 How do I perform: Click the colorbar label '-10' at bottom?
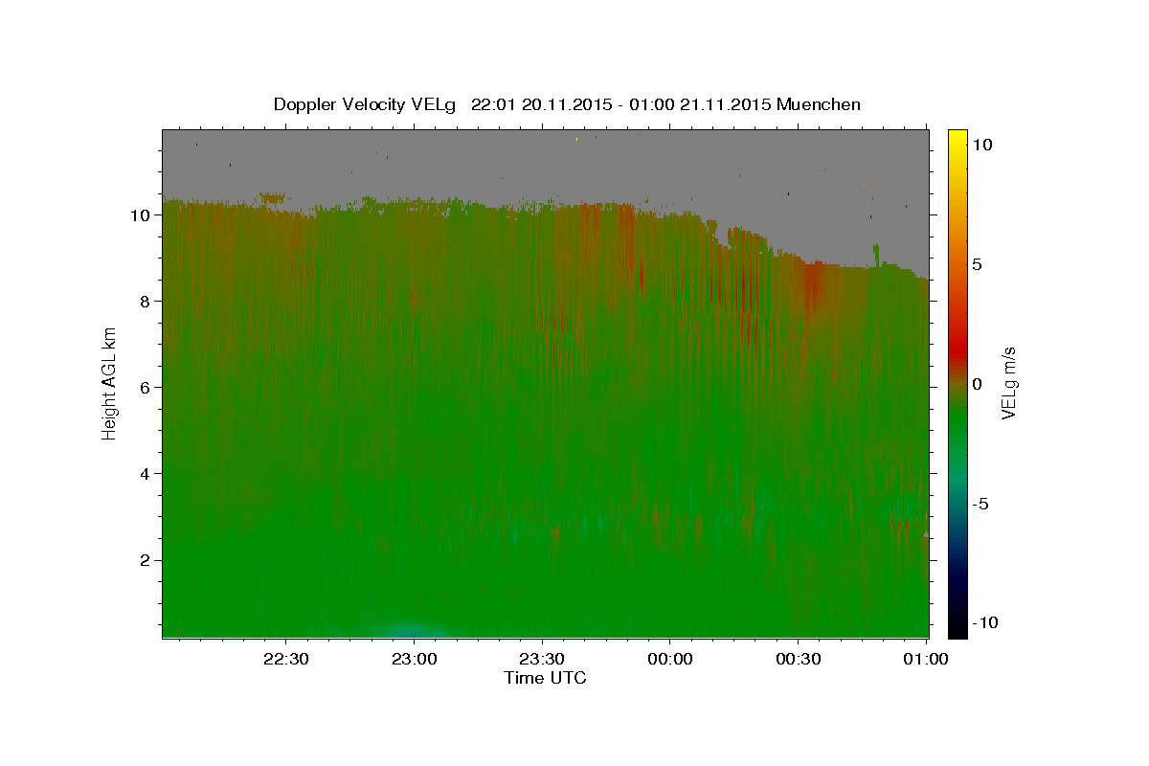[984, 623]
